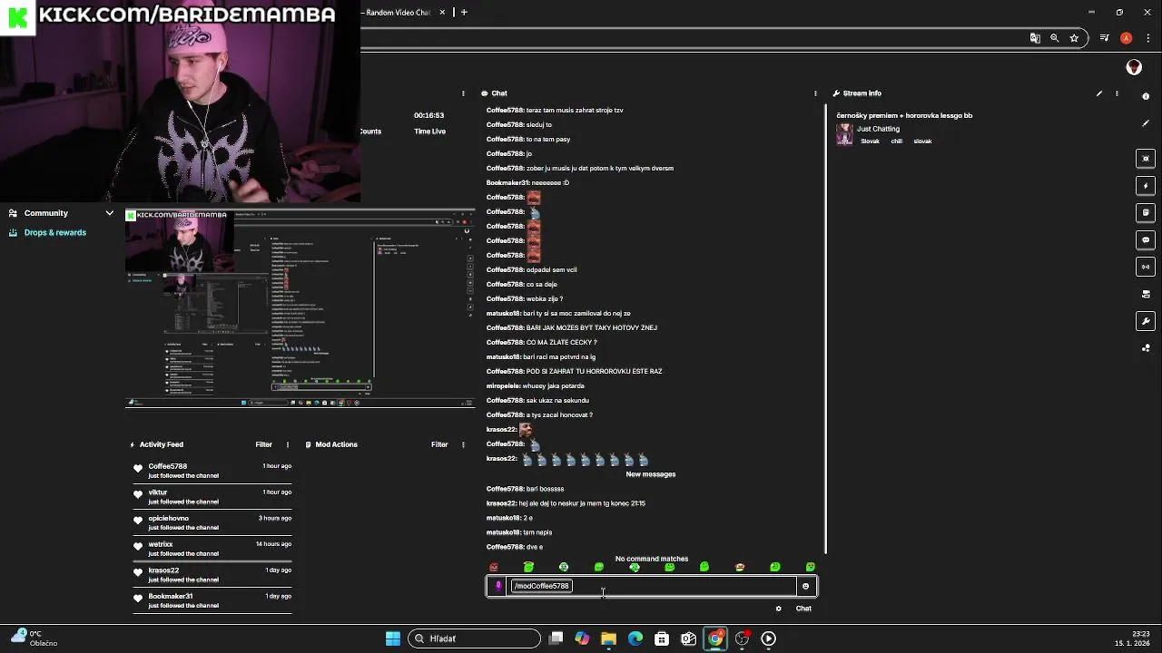Click the chat panel vertical scrollbar
1162x653 pixels.
click(825, 326)
